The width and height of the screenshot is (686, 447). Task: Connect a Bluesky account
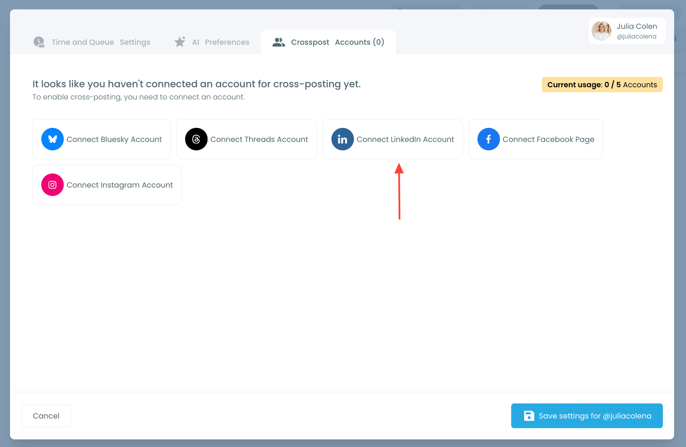coord(102,139)
